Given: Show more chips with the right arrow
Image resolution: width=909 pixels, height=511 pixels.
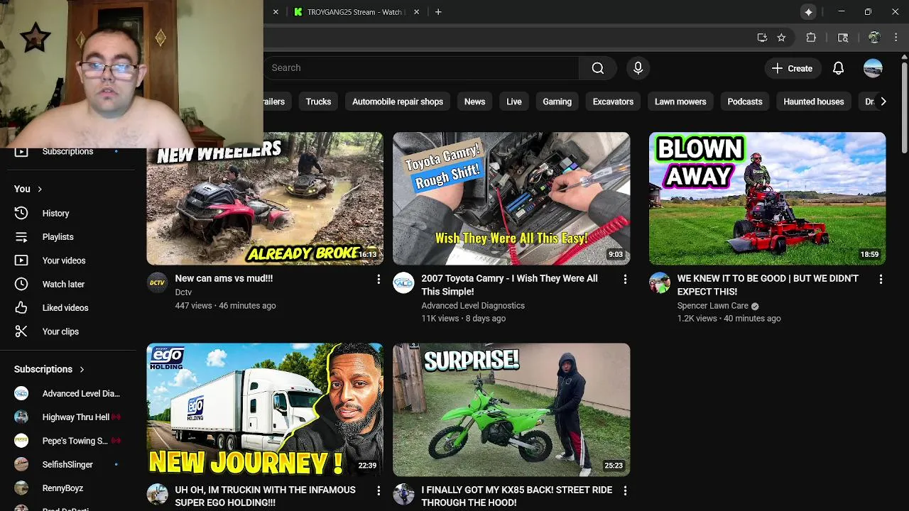Looking at the screenshot, I should [x=883, y=101].
